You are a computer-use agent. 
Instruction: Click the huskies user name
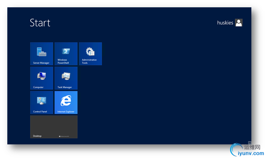click(225, 23)
